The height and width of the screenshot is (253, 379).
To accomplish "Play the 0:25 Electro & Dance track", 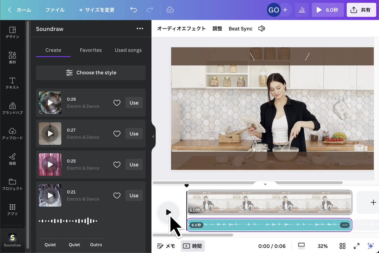I will coord(50,165).
